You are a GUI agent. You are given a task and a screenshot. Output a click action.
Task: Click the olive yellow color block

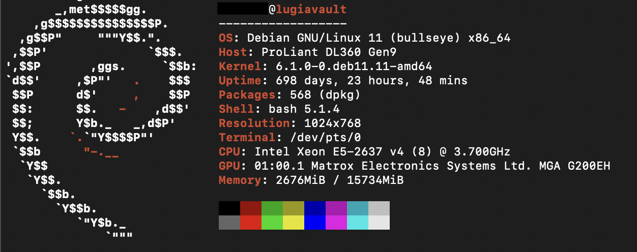[x=294, y=208]
